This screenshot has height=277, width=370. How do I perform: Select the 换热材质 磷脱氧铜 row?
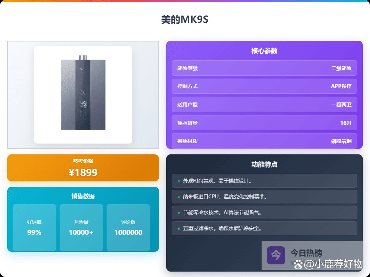tap(264, 141)
